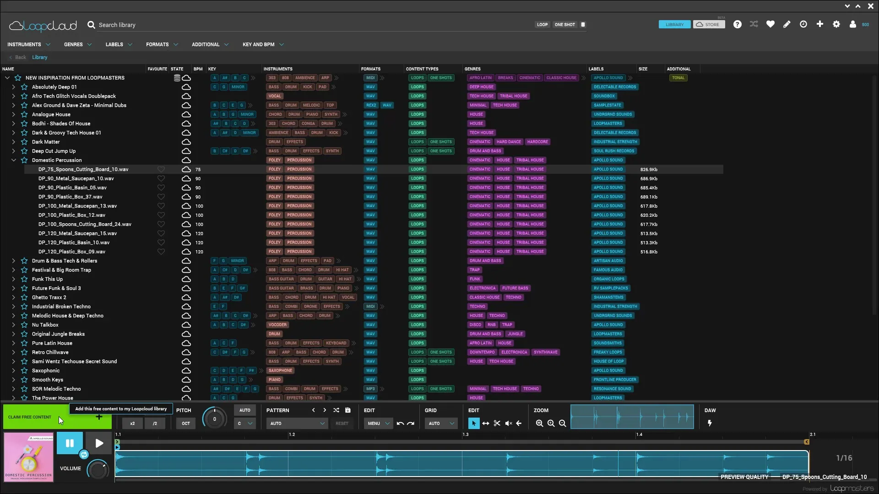Switch to the LIBRARY tab
879x494 pixels.
674,25
